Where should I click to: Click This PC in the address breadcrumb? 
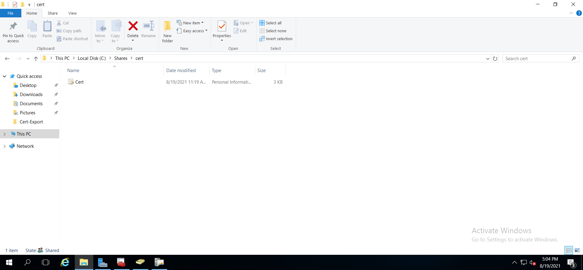pyautogui.click(x=62, y=58)
